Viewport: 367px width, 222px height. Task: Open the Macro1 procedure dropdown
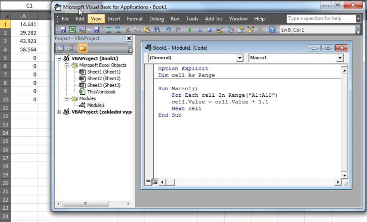(x=340, y=58)
